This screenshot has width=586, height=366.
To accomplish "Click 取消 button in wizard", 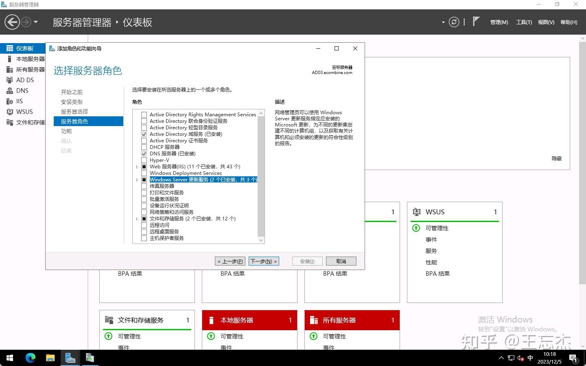I will tap(341, 261).
